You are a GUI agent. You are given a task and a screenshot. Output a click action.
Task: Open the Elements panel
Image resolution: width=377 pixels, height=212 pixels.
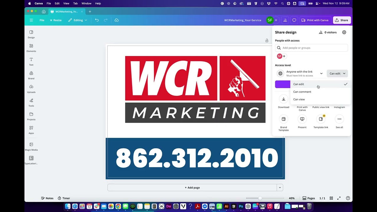[x=31, y=48]
